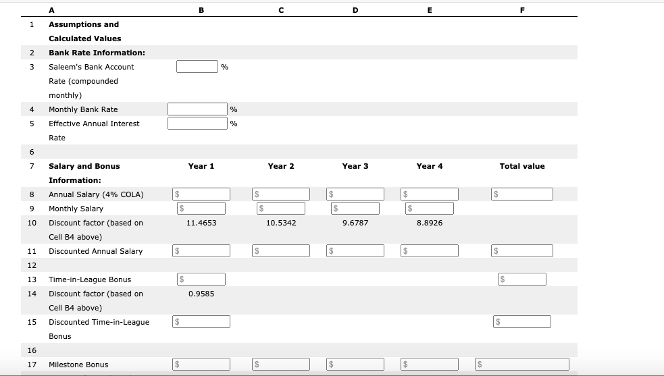Viewport: 664px width, 376px height.
Task: Click Monthly Salary Year 2 input
Action: tap(281, 209)
